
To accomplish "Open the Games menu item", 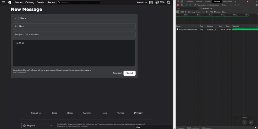I will pyautogui.click(x=19, y=2).
